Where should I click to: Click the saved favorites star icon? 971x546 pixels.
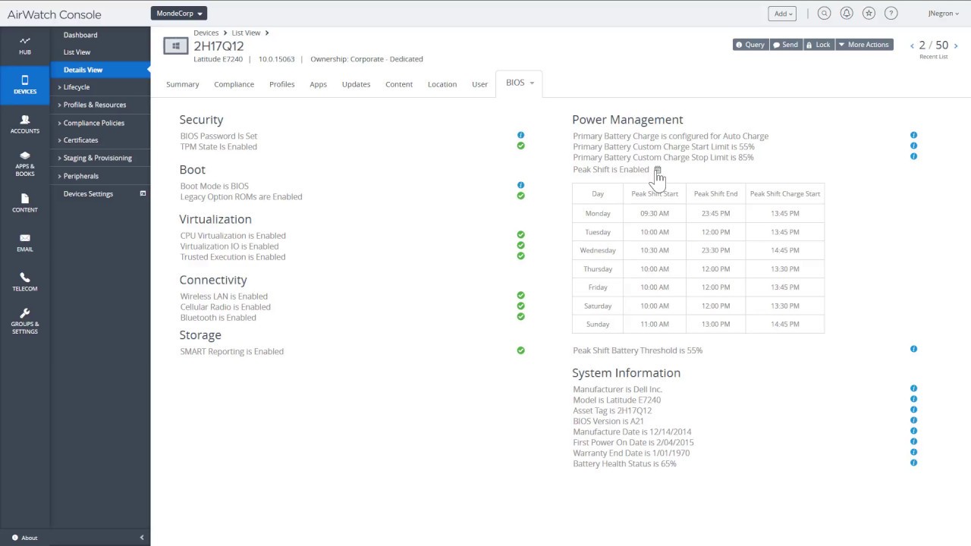click(x=869, y=14)
